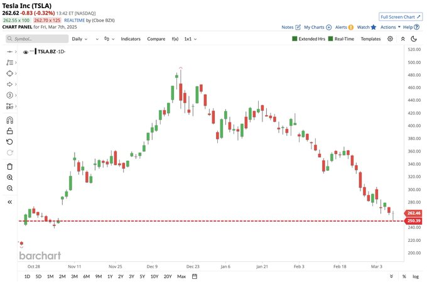Select the 3M time range
427x284 pixels.
coord(74,276)
